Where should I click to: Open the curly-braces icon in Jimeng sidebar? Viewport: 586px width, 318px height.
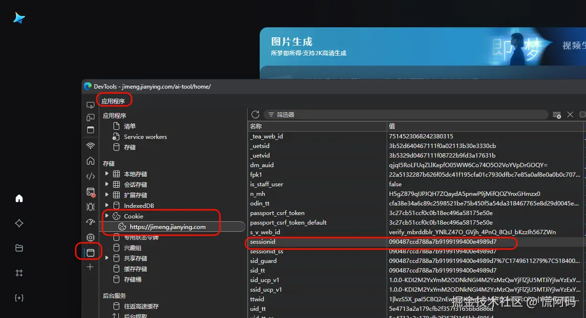pyautogui.click(x=19, y=298)
